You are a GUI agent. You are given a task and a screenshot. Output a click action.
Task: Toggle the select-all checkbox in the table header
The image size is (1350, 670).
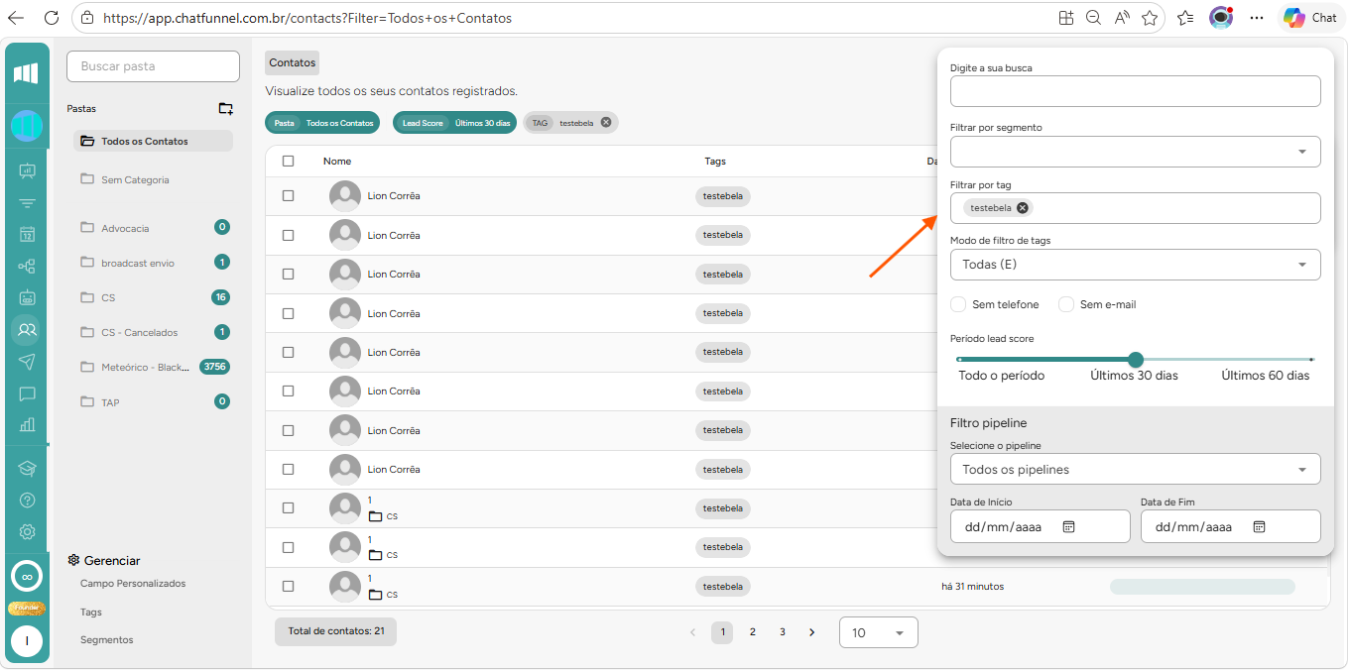(x=289, y=161)
